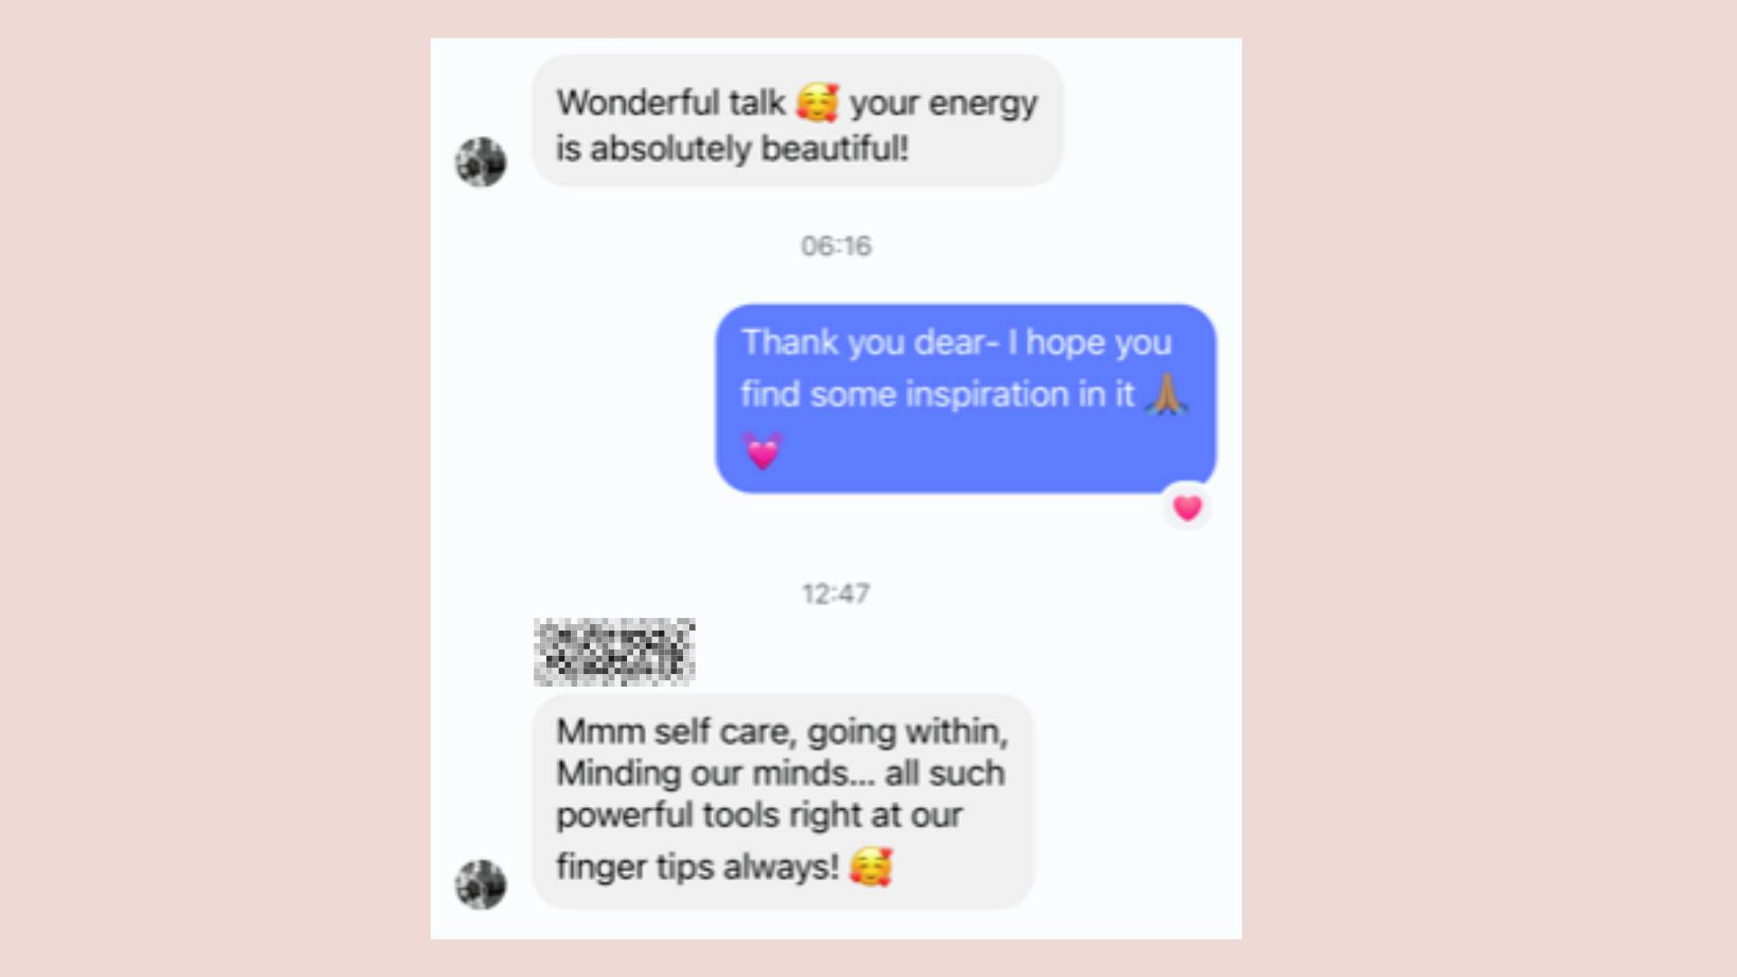Viewport: 1737px width, 977px height.
Task: Click the text 'is absolutely beautiful!'
Action: click(x=732, y=148)
